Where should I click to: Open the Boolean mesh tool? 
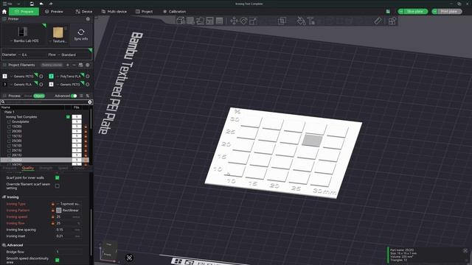[282, 21]
